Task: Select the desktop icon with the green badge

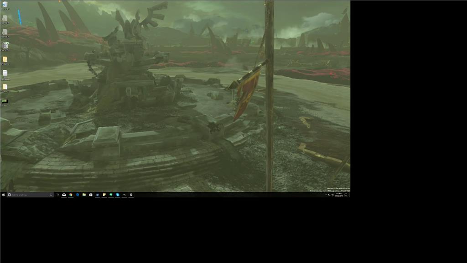Action: 5,47
